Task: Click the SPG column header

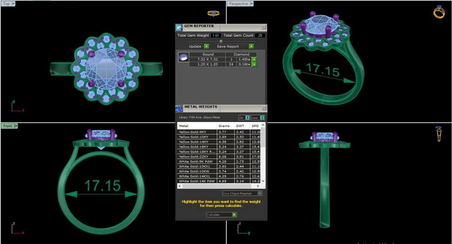Action: [x=255, y=126]
